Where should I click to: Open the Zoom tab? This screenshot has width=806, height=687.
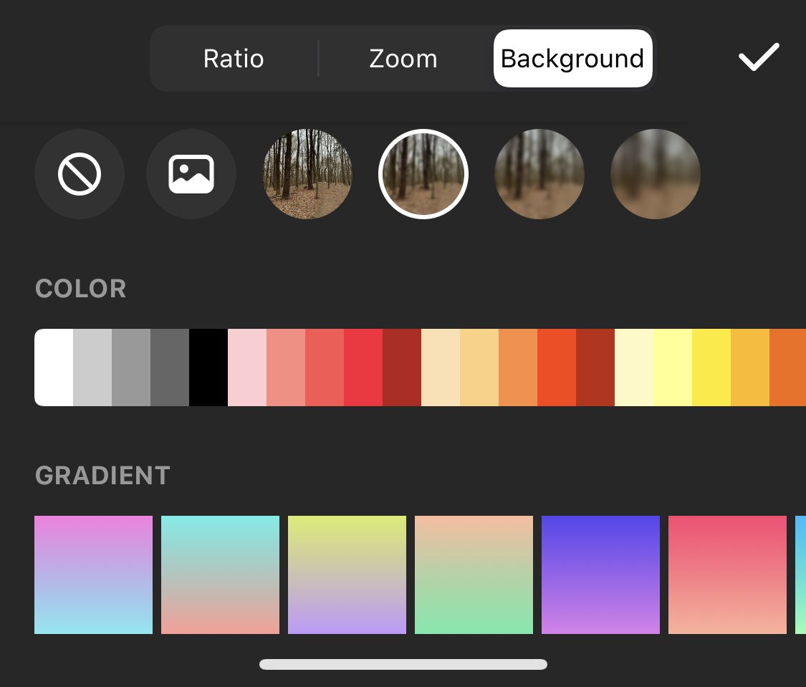[x=403, y=58]
